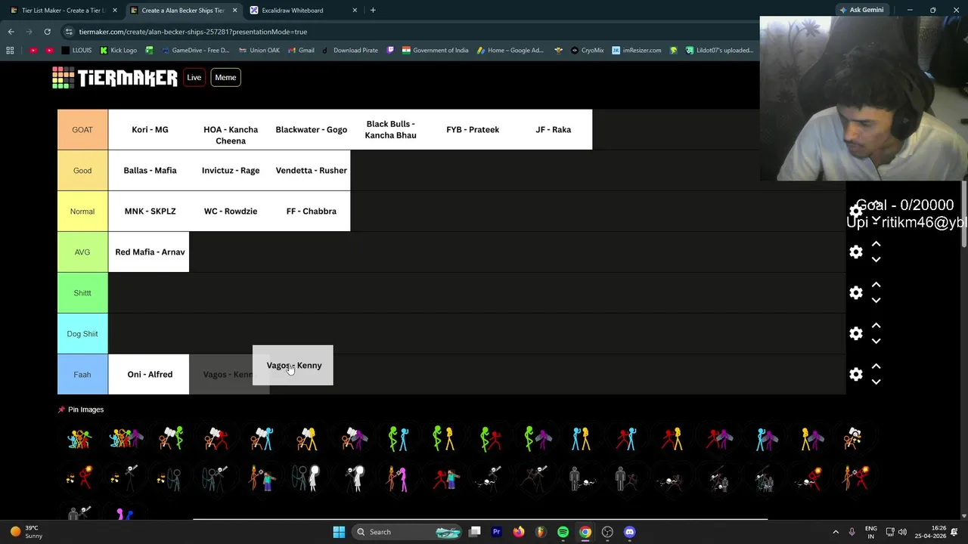The width and height of the screenshot is (968, 544).
Task: Open the Chrome apps grid icon
Action: (x=10, y=51)
